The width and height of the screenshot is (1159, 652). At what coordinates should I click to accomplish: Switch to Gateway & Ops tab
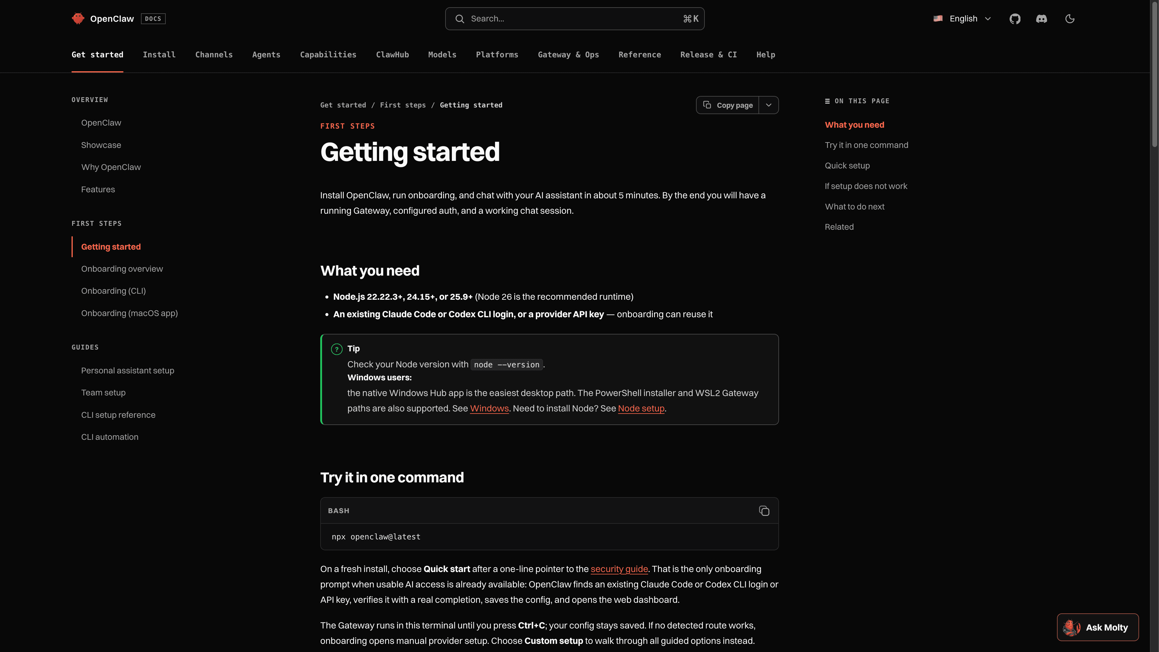pos(568,54)
